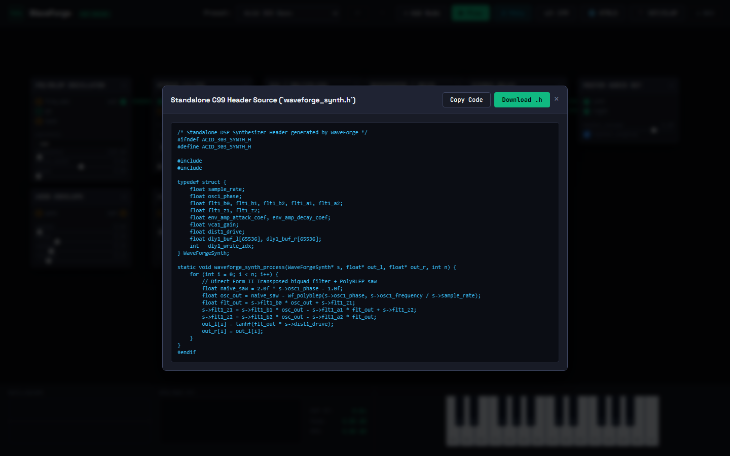Select the 'float sample_rate;' line
730x456 pixels.
coord(217,189)
